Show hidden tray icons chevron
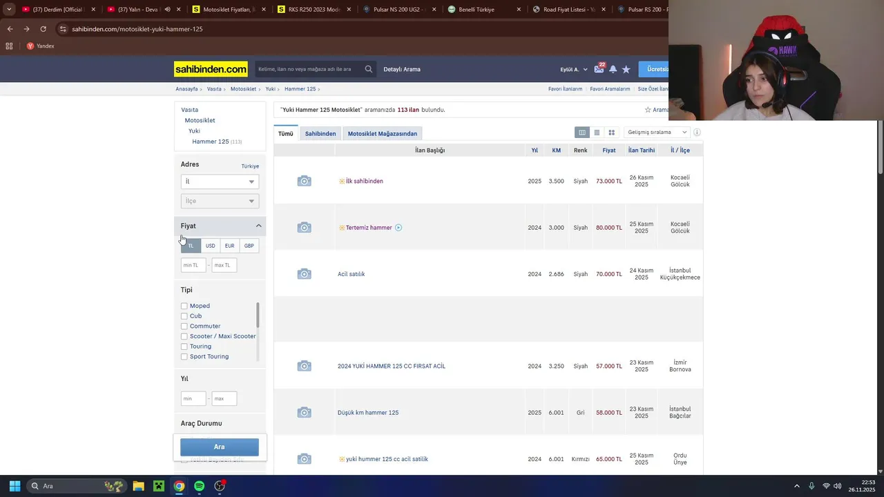 (x=796, y=486)
